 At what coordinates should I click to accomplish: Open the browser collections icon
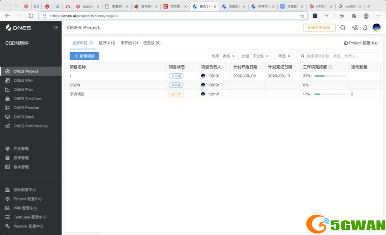click(354, 16)
